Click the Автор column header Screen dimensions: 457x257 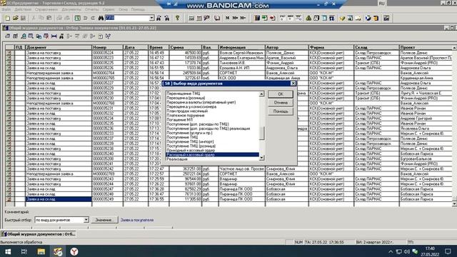286,47
